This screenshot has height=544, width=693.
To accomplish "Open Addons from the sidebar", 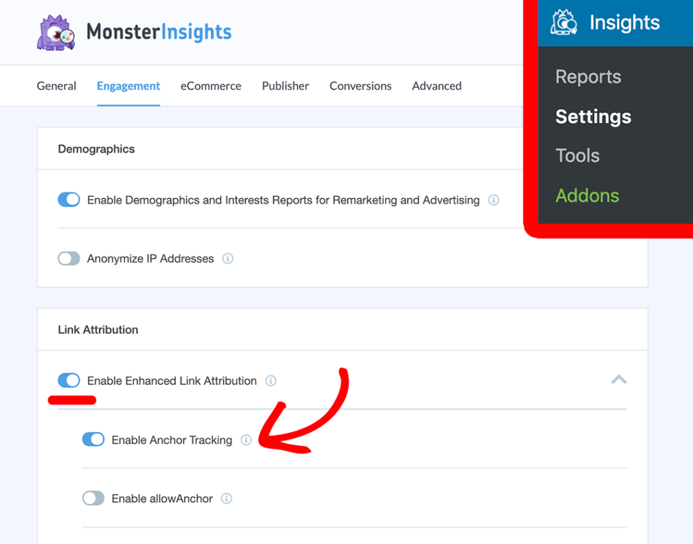I will tap(587, 196).
